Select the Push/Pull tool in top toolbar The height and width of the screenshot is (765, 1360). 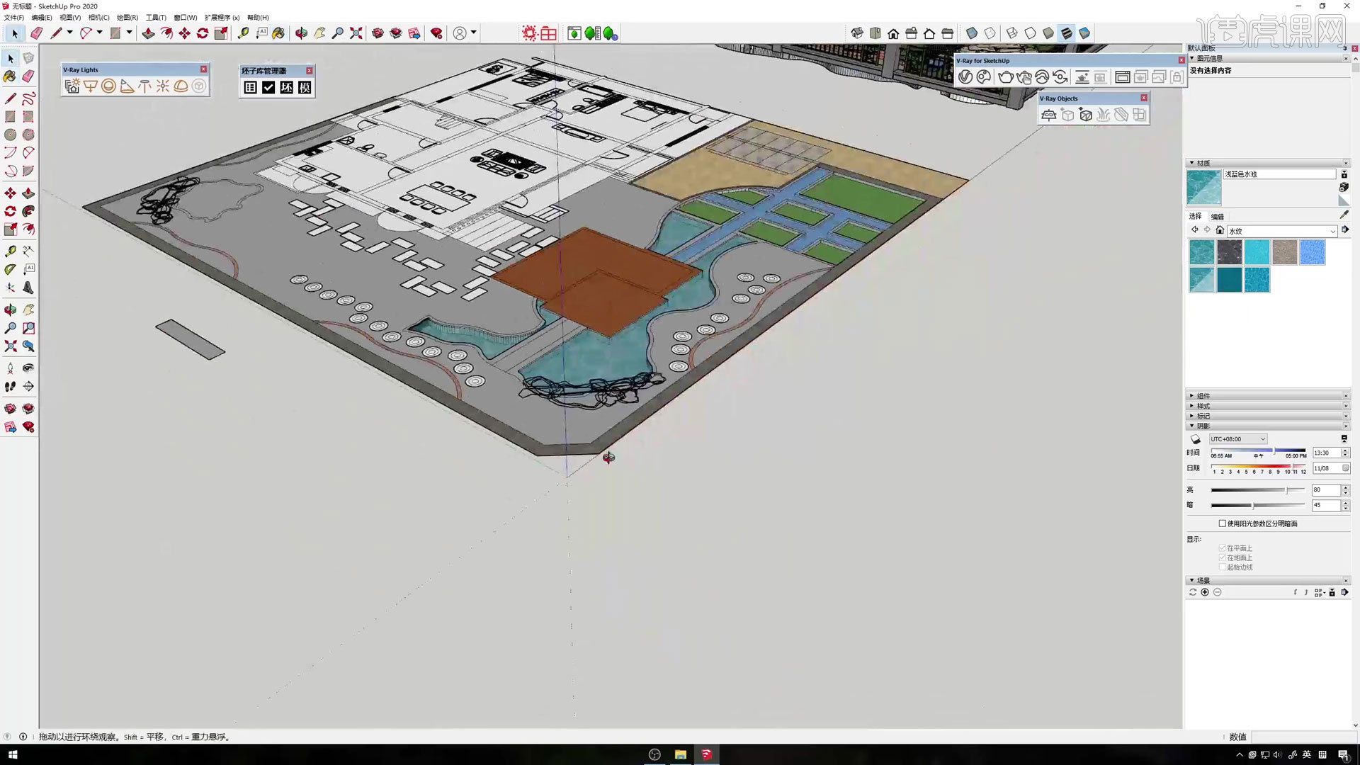pos(148,33)
